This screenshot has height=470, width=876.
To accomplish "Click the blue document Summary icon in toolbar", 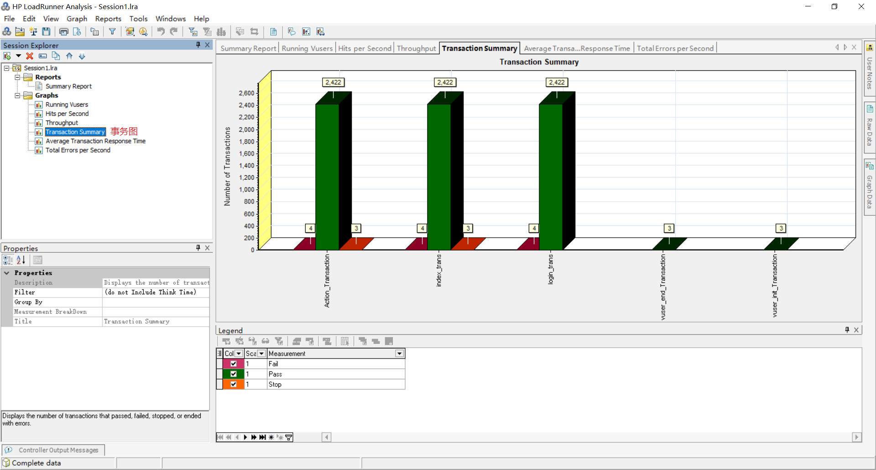I will [273, 31].
